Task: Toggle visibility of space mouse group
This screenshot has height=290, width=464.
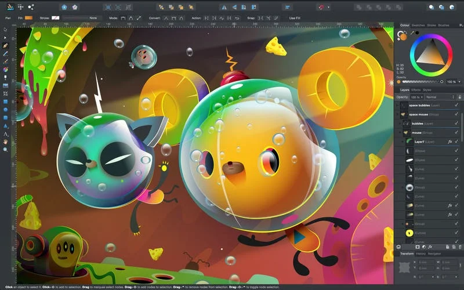Action: tap(456, 114)
